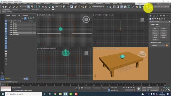Activate the Select and Scale tool

point(50,7)
